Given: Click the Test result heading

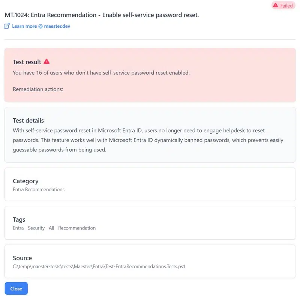Looking at the screenshot, I should tap(27, 62).
